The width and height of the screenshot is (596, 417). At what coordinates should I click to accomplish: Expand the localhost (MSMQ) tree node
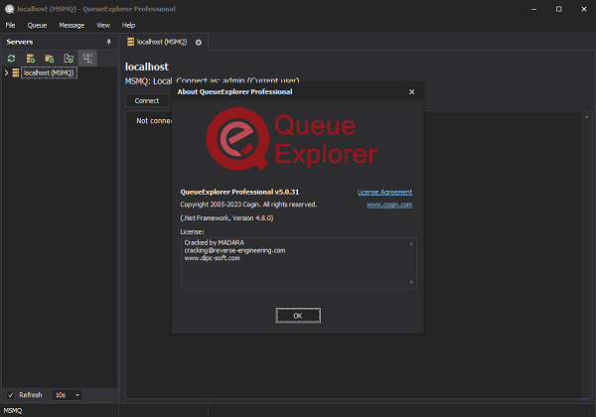(x=6, y=72)
